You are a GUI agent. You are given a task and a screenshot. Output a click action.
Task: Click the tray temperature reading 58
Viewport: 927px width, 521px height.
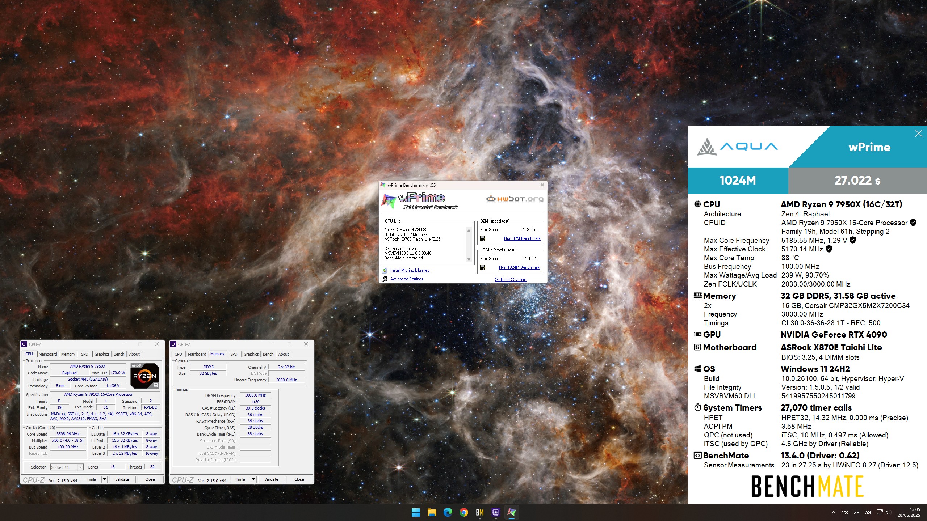coord(868,512)
